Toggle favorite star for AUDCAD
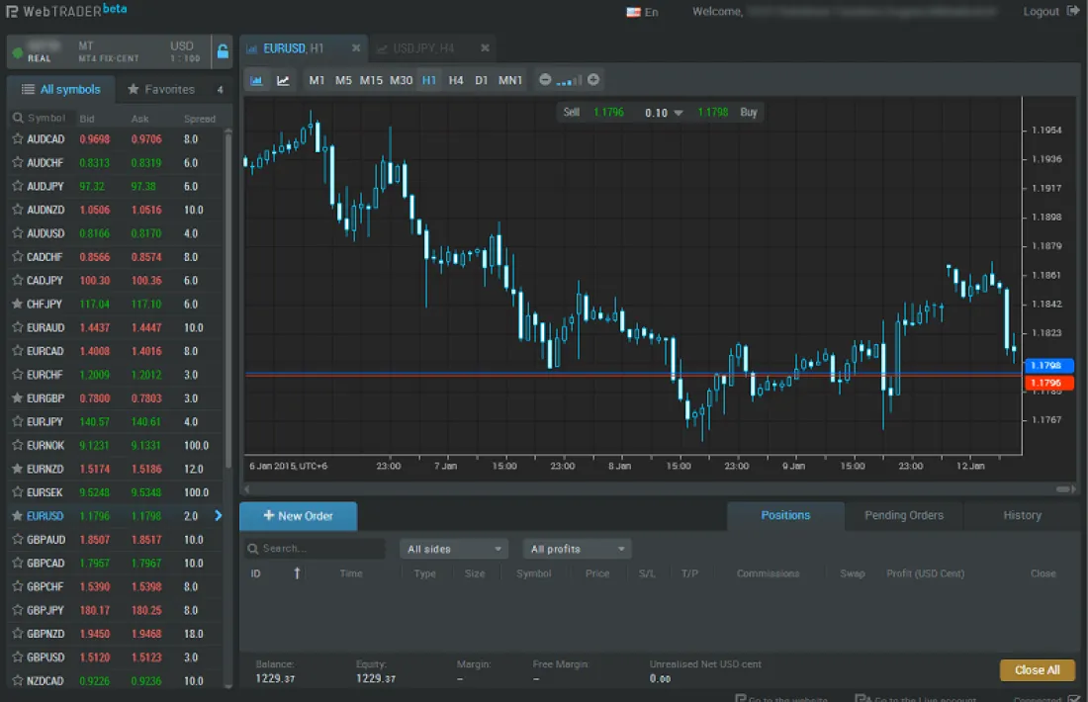 coord(17,139)
